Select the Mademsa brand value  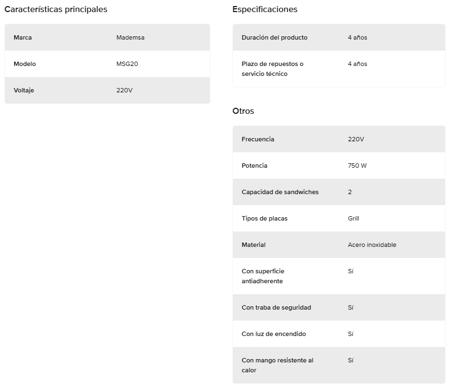point(130,37)
